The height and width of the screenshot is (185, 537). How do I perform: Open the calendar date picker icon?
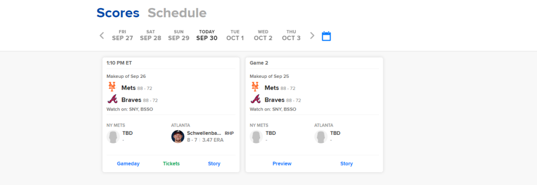coord(326,36)
